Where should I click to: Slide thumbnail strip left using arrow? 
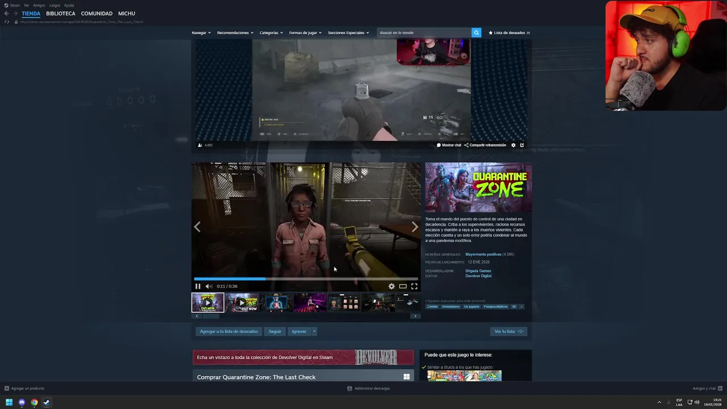[x=197, y=316]
